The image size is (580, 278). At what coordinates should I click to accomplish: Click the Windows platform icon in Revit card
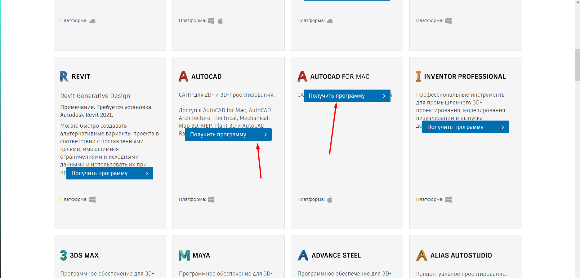pyautogui.click(x=92, y=200)
